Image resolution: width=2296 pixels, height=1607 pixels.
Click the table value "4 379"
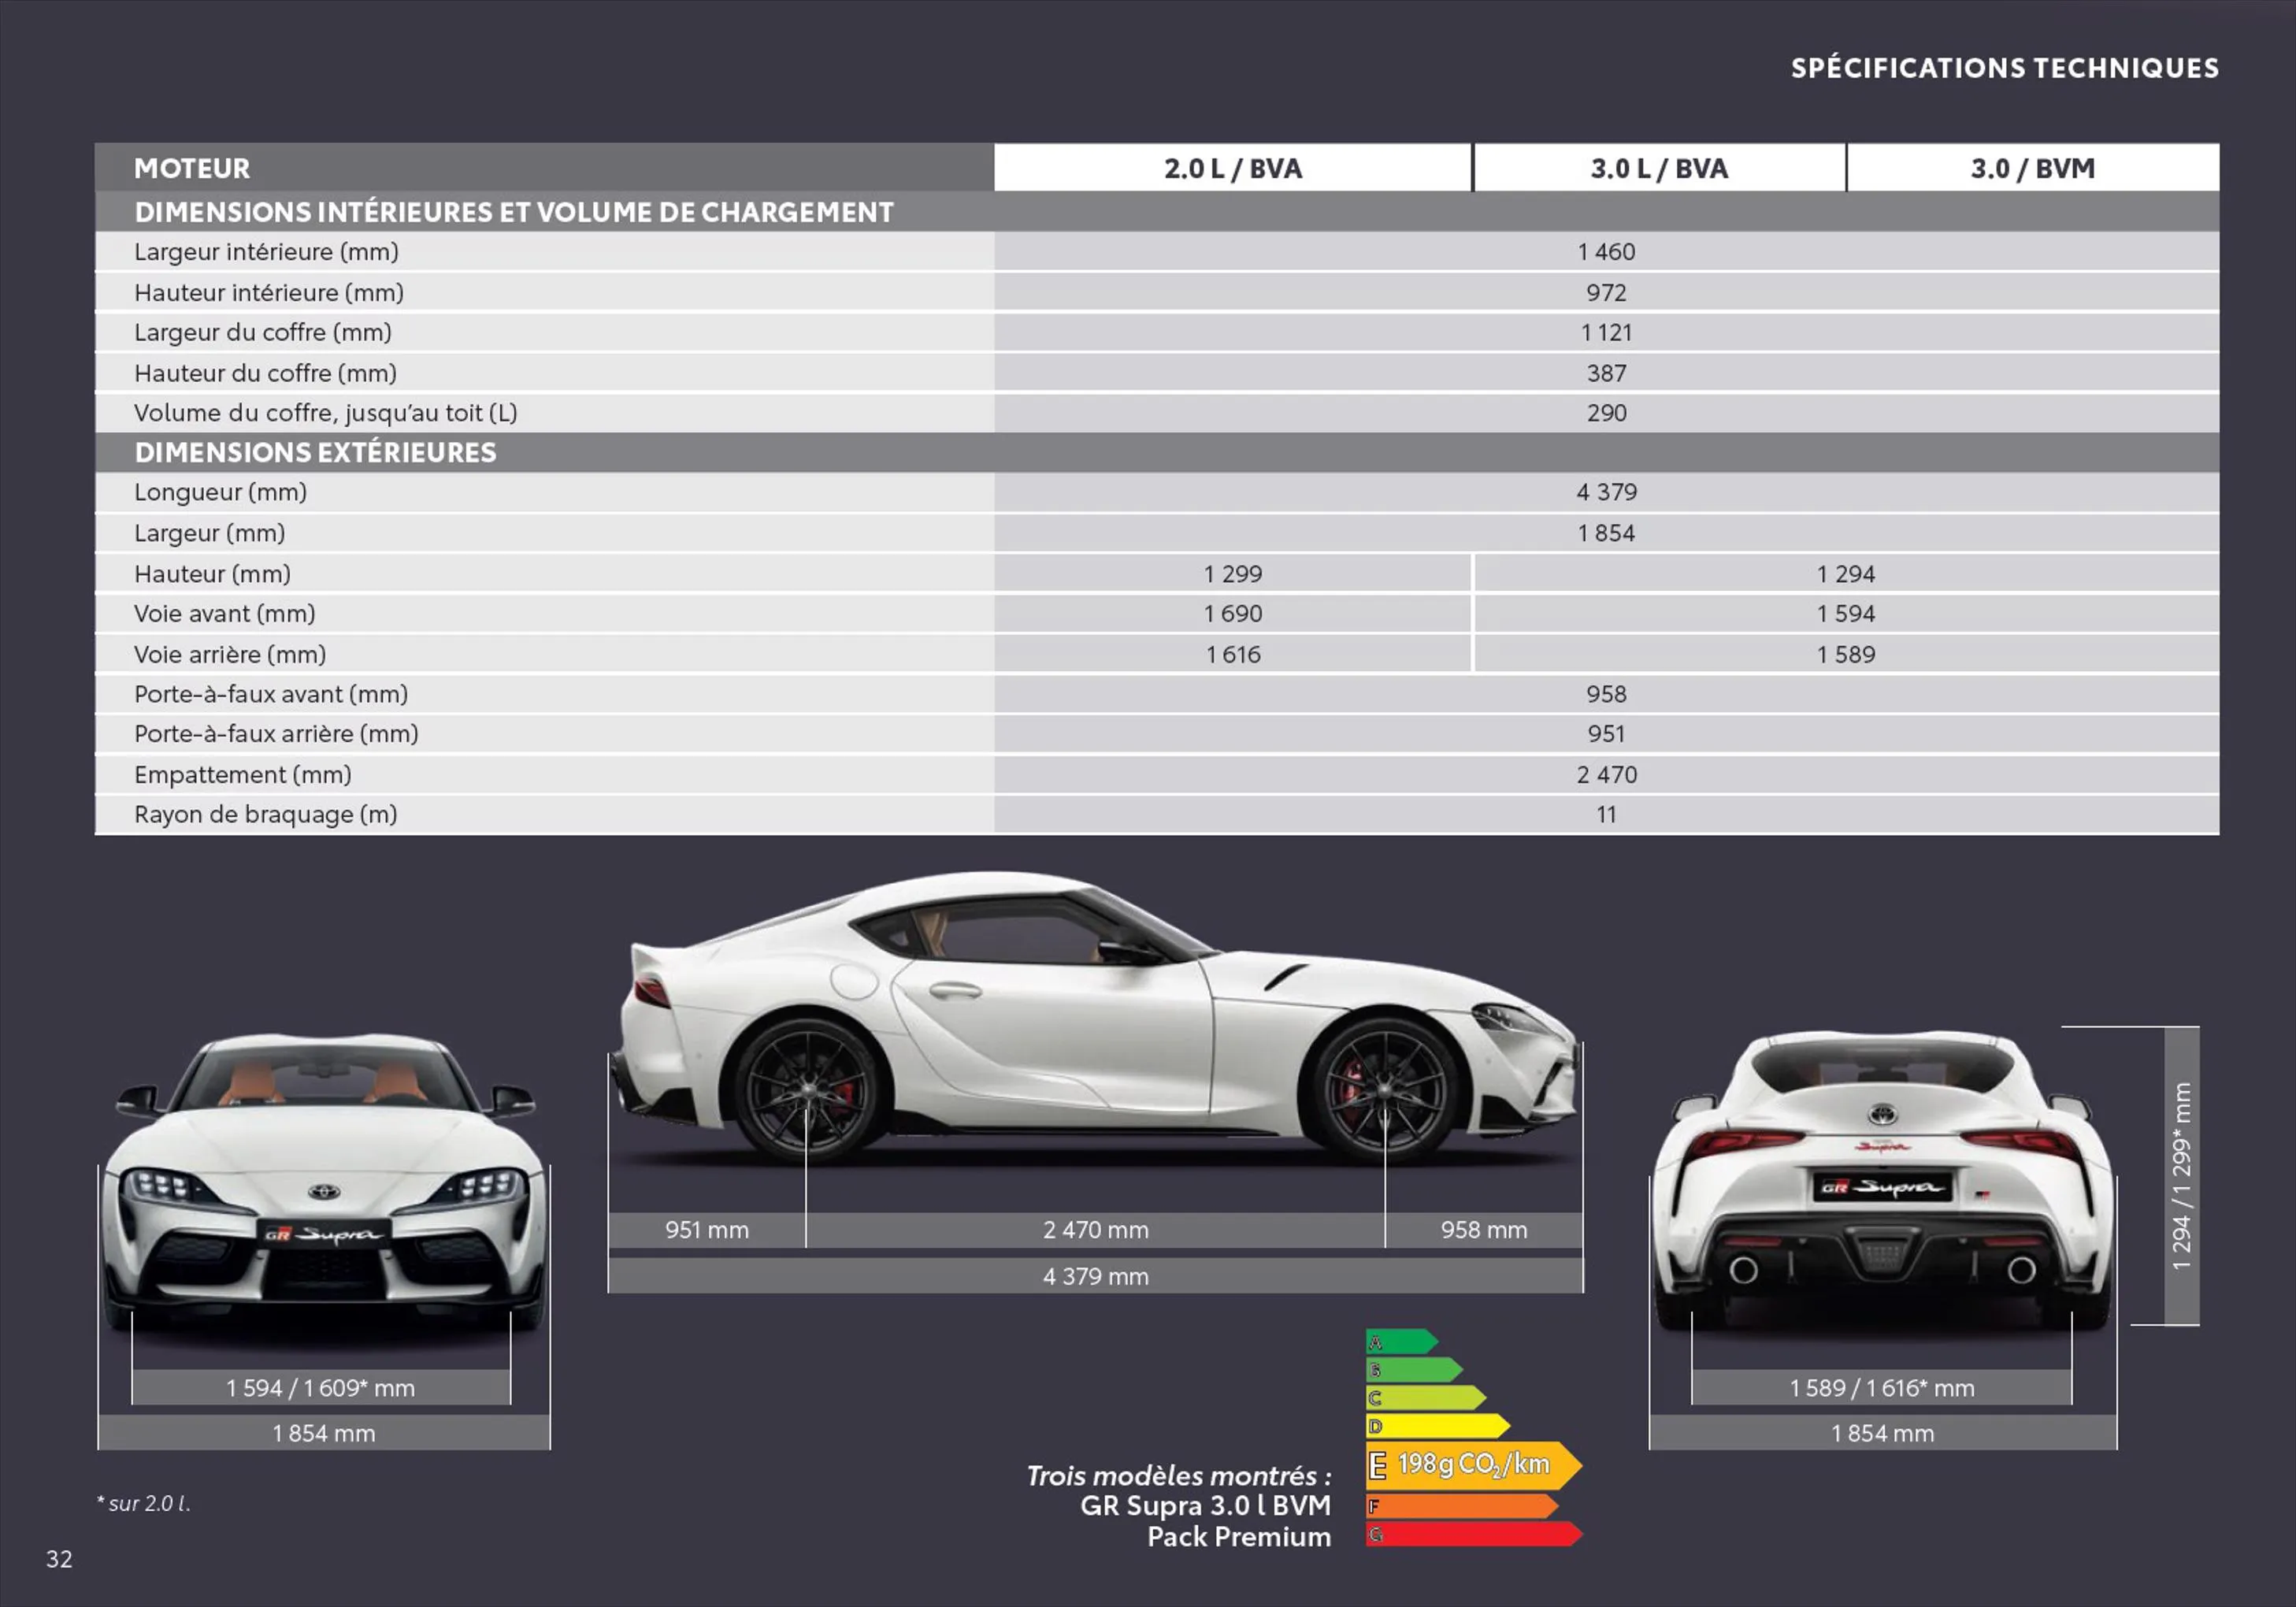[1606, 492]
